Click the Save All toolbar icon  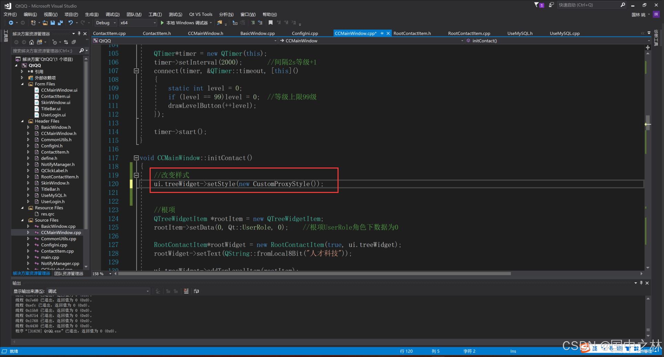tap(60, 23)
